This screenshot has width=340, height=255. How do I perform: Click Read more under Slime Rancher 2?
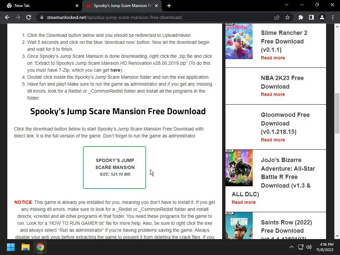pyautogui.click(x=273, y=58)
